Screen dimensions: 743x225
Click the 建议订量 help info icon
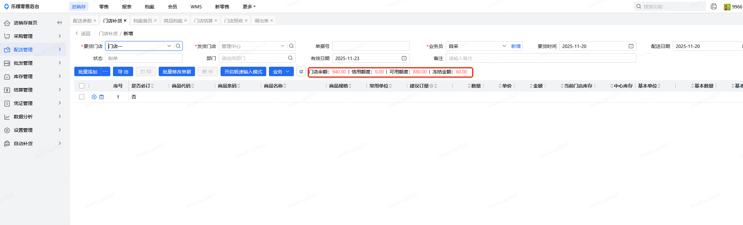click(431, 86)
